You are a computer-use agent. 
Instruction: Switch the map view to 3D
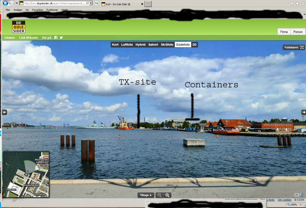[x=194, y=44]
